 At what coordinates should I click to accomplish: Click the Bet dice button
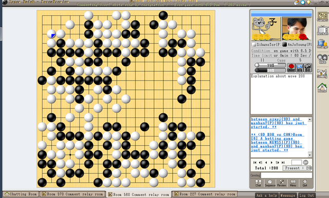(307, 68)
